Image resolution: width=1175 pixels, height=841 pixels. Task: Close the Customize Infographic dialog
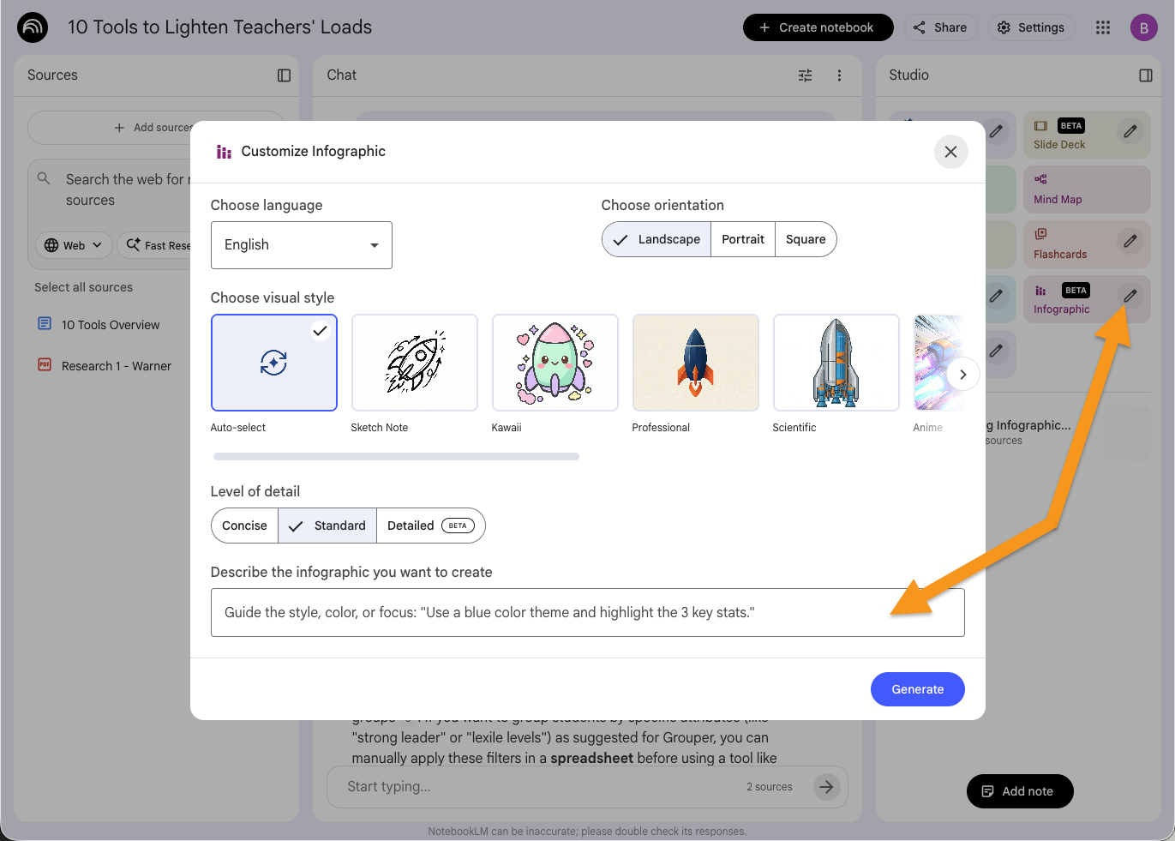(x=950, y=152)
